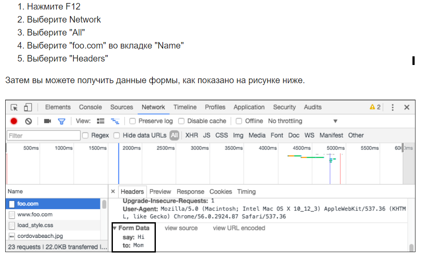Click the 5000ms mark on the timeline
422x256 pixels.
336,148
